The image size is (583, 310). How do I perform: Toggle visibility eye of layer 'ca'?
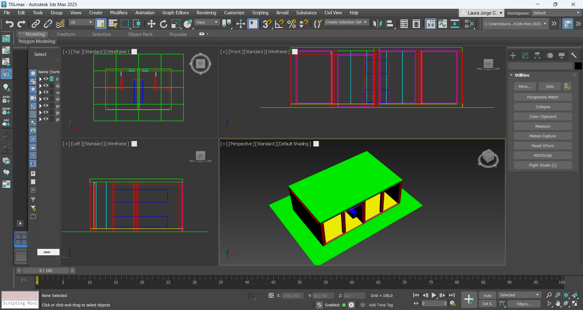(x=46, y=85)
